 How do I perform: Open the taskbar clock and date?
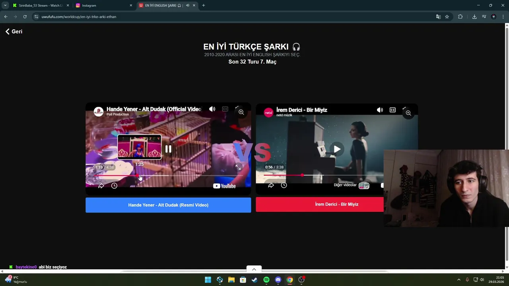pyautogui.click(x=497, y=280)
